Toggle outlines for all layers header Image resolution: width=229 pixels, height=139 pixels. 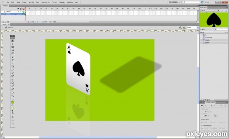pos(23,9)
